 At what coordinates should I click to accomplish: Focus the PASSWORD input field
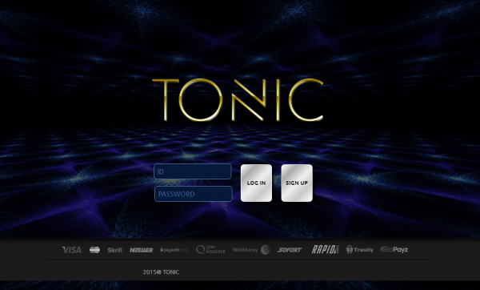point(193,194)
